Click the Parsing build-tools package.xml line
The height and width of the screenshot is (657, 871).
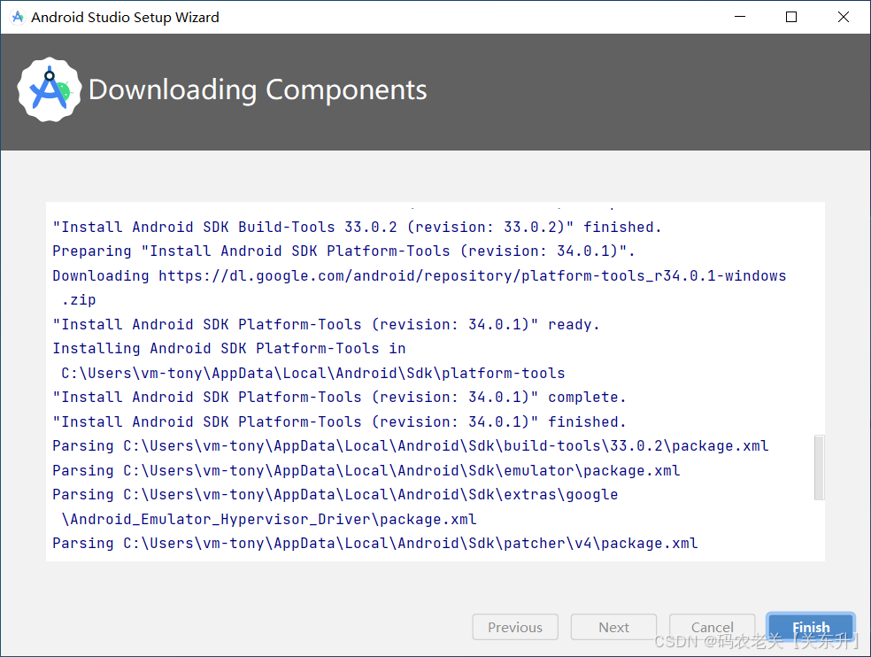tap(411, 445)
